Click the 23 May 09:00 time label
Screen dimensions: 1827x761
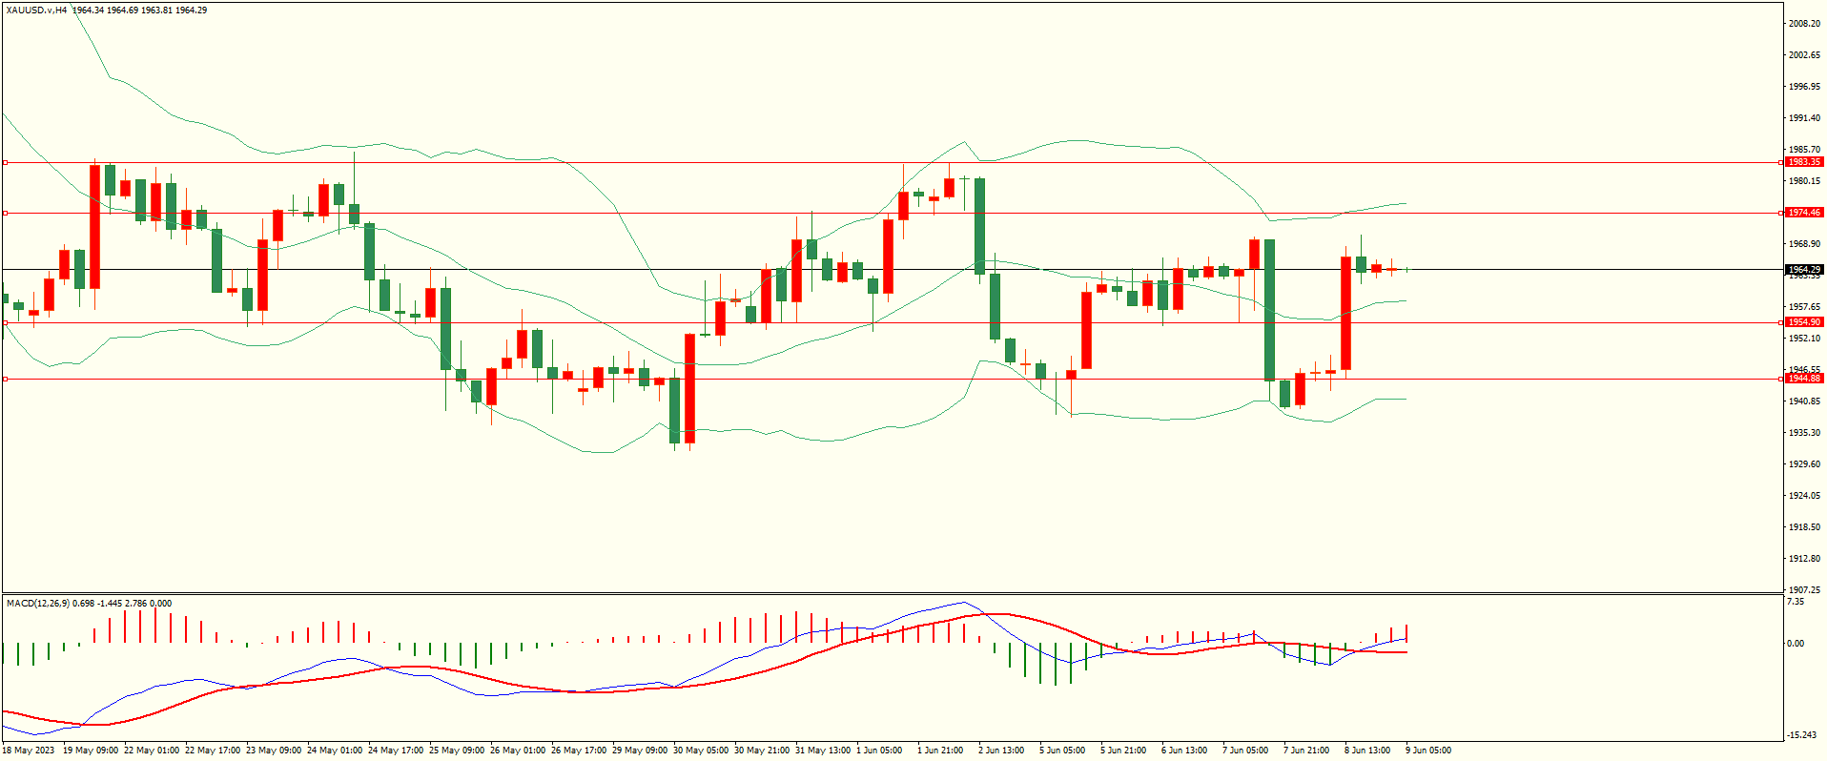(274, 751)
